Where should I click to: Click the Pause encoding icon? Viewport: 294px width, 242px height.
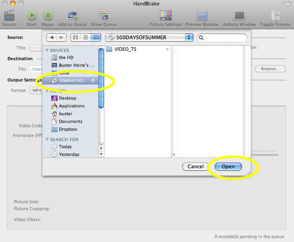click(x=48, y=16)
